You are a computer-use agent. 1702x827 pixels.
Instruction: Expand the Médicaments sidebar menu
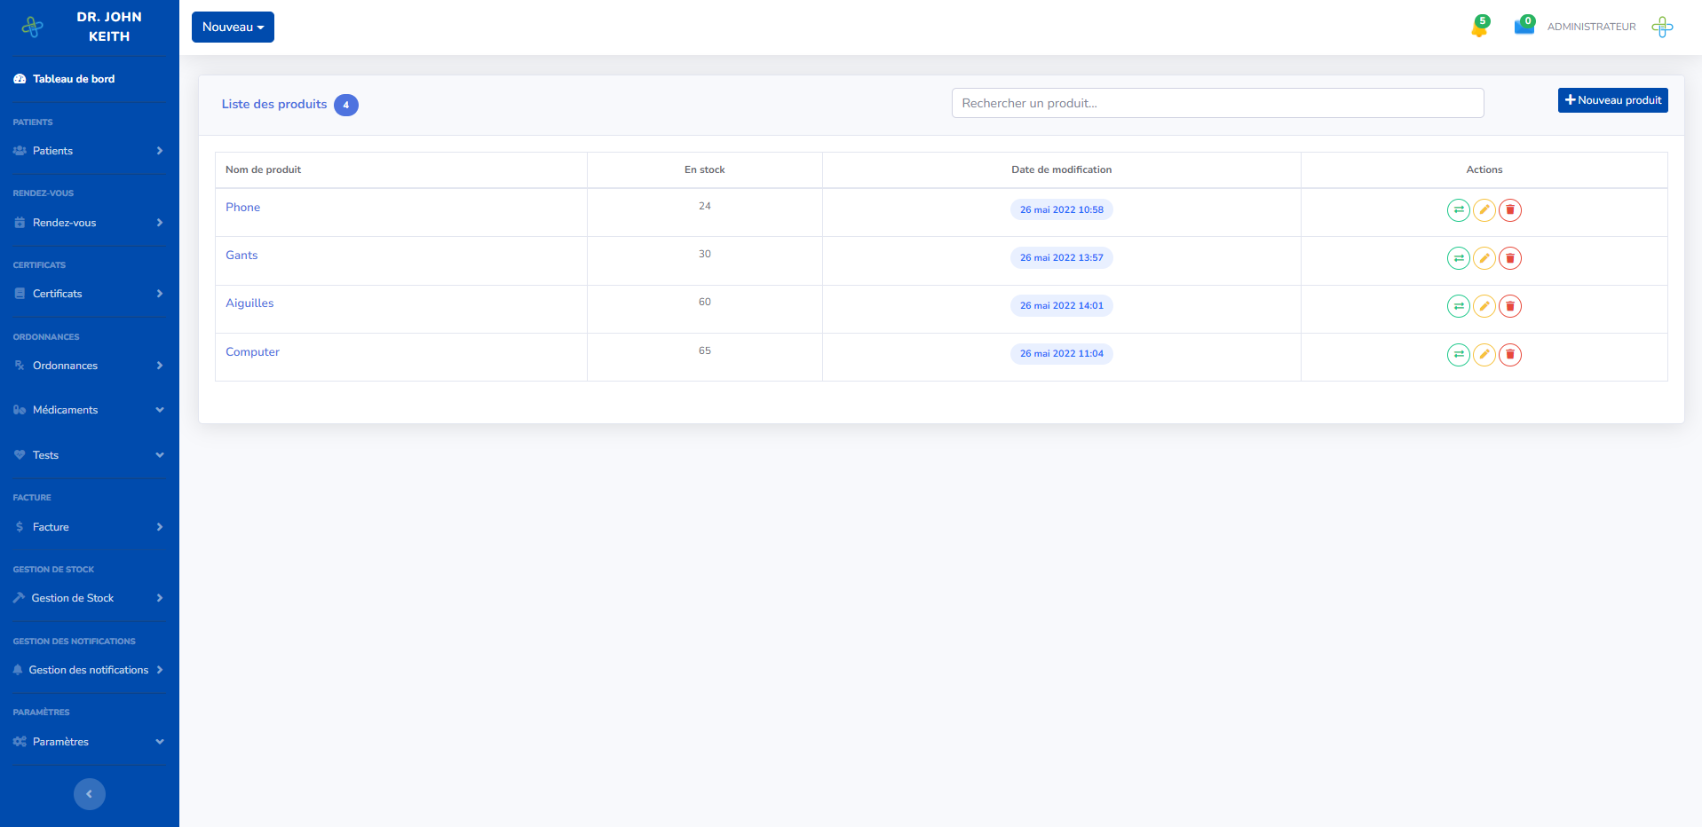(89, 410)
